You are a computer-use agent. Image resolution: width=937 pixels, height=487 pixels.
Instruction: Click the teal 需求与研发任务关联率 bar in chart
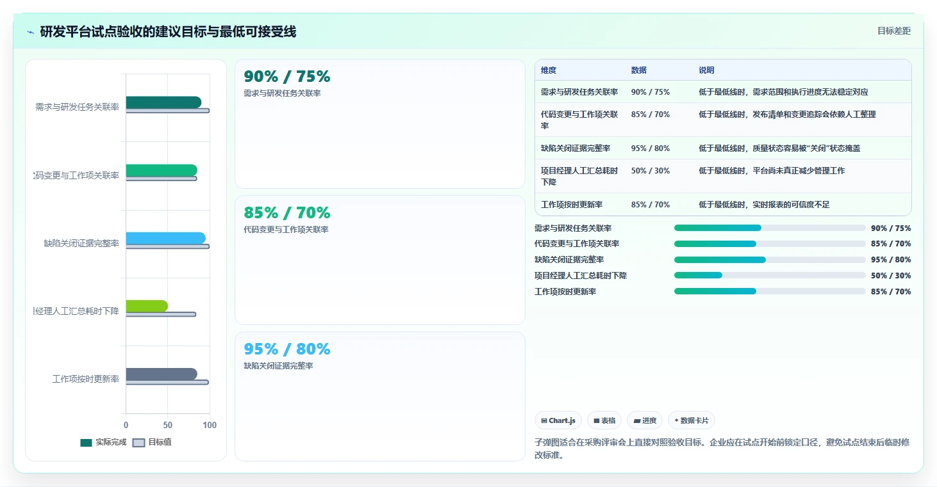(163, 102)
